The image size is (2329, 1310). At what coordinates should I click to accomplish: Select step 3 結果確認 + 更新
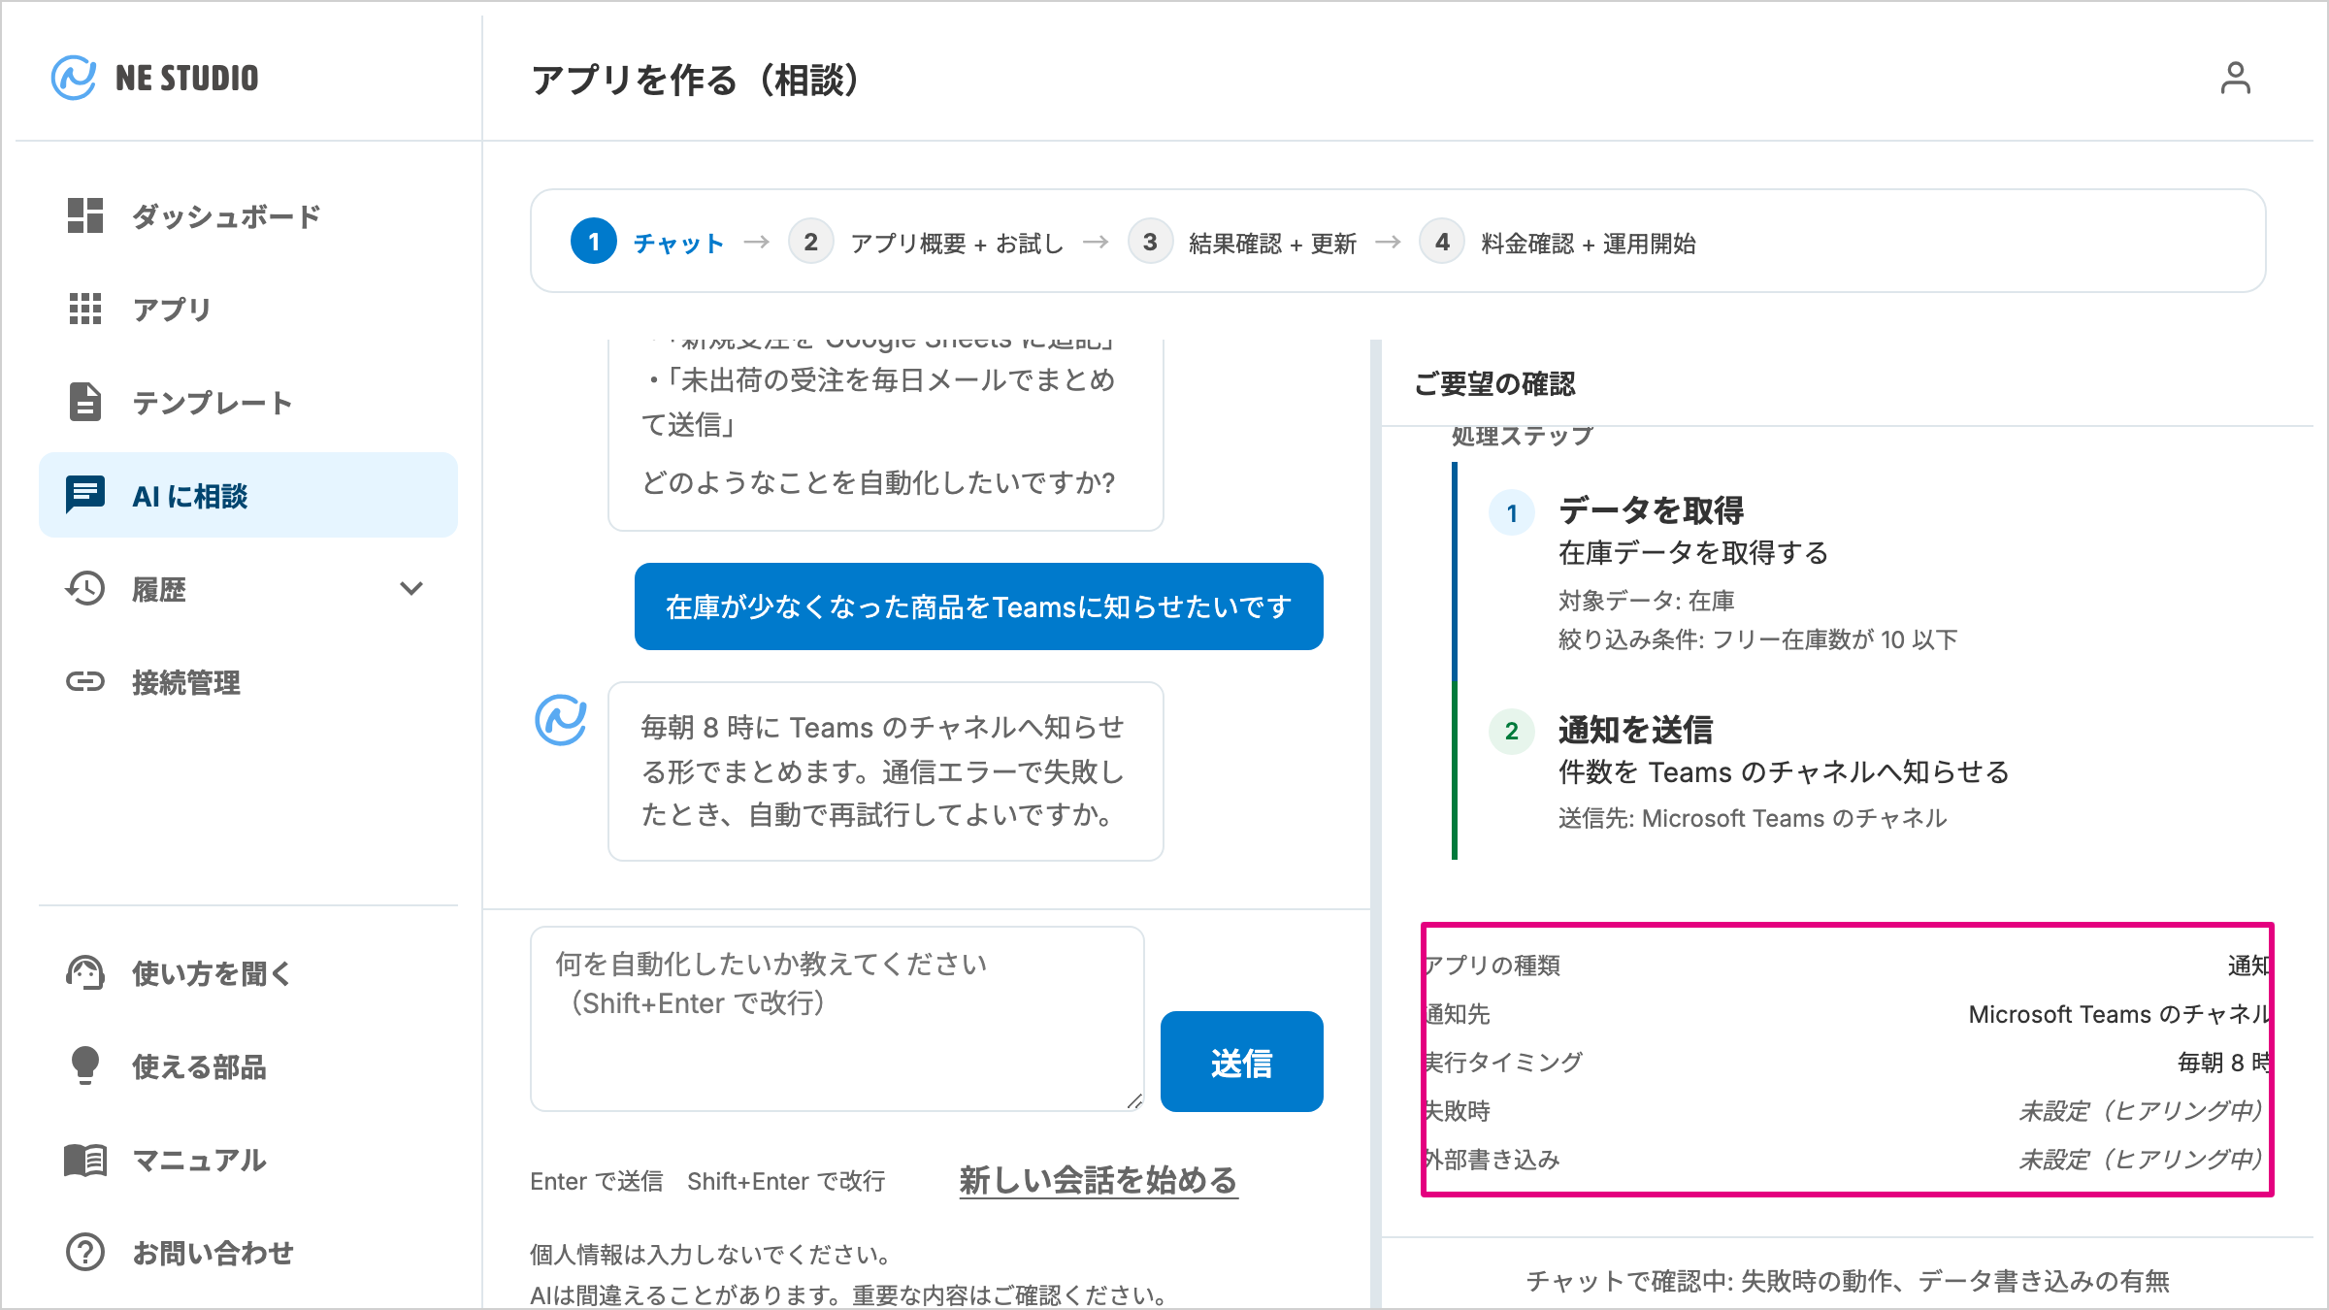coord(1242,242)
